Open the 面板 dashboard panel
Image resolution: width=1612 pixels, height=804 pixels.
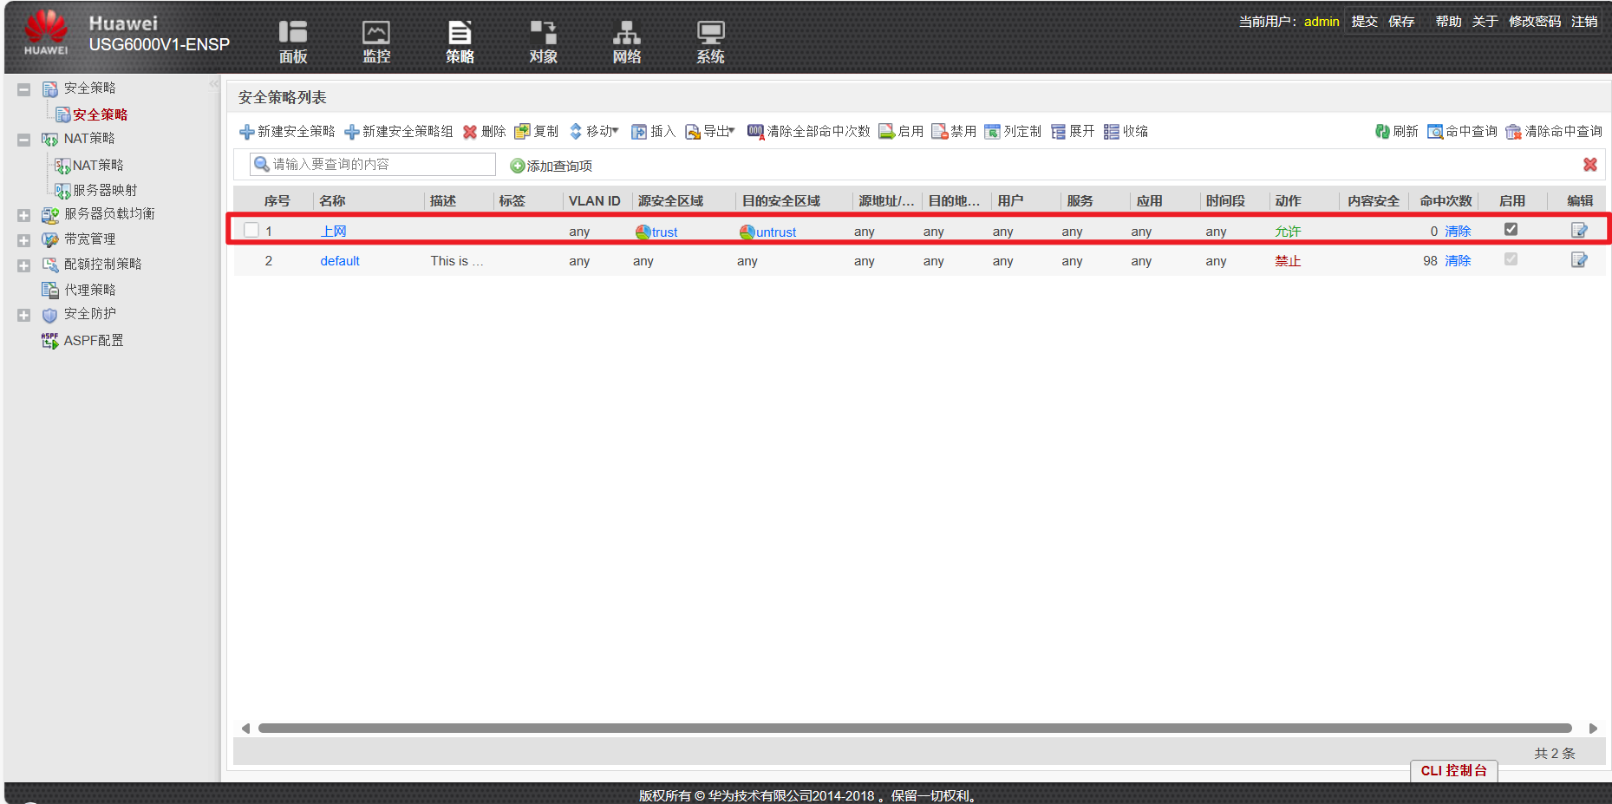click(292, 41)
